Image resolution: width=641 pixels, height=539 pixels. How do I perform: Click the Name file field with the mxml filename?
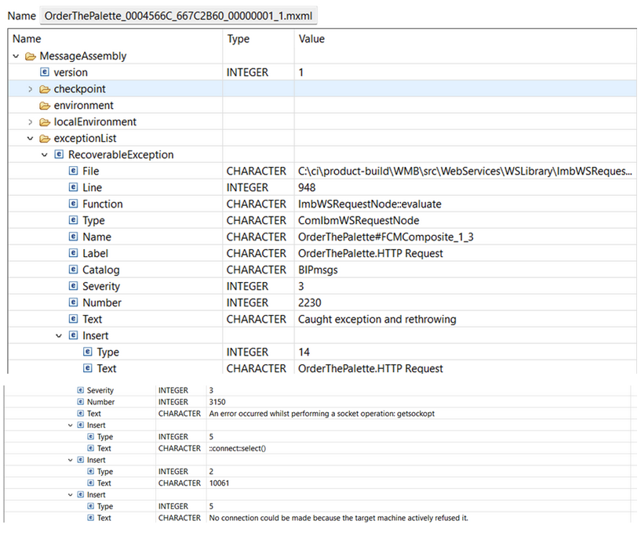[178, 16]
